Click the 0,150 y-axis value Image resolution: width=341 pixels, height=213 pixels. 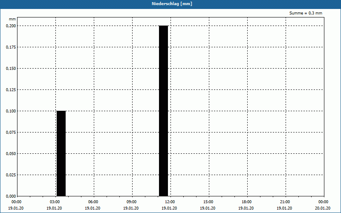click(x=11, y=69)
